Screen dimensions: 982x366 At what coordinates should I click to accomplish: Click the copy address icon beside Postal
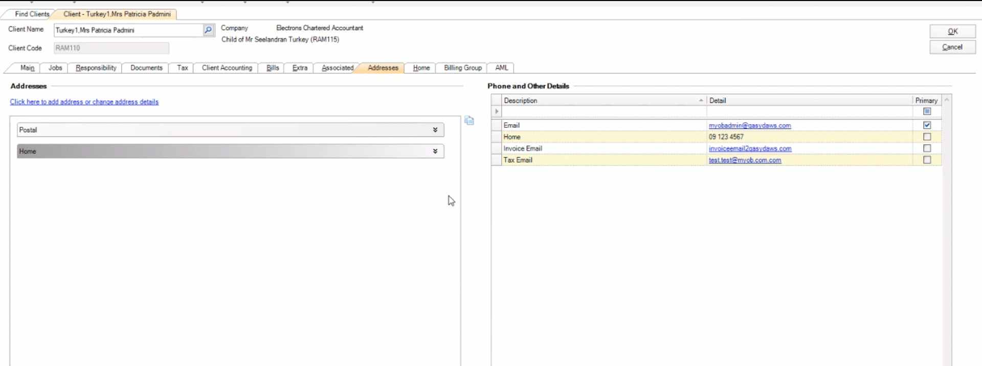tap(469, 121)
